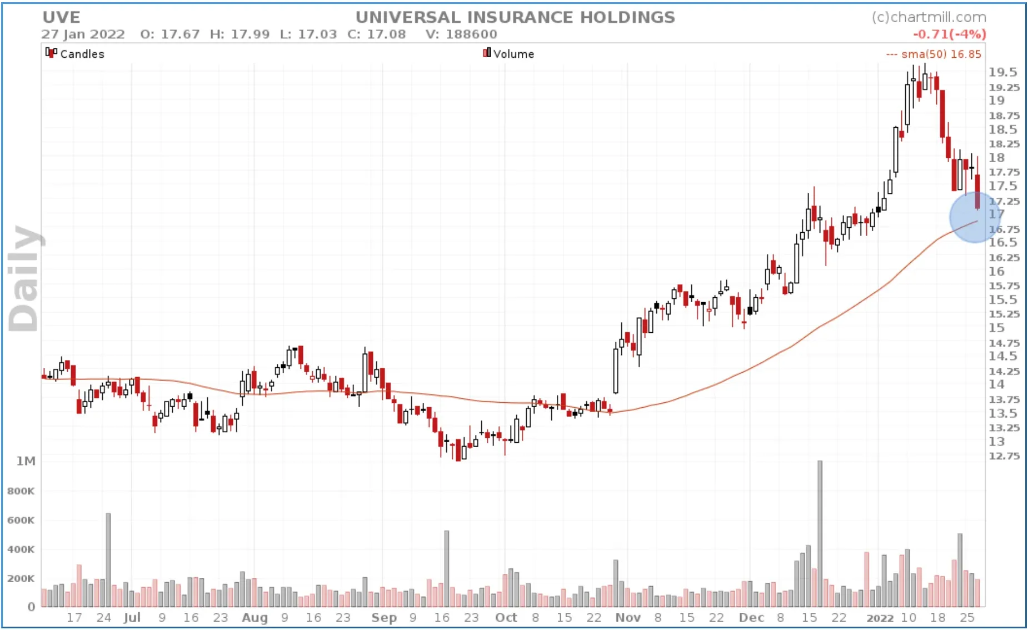Click the 200K volume axis label
The height and width of the screenshot is (630, 1028).
click(x=21, y=578)
